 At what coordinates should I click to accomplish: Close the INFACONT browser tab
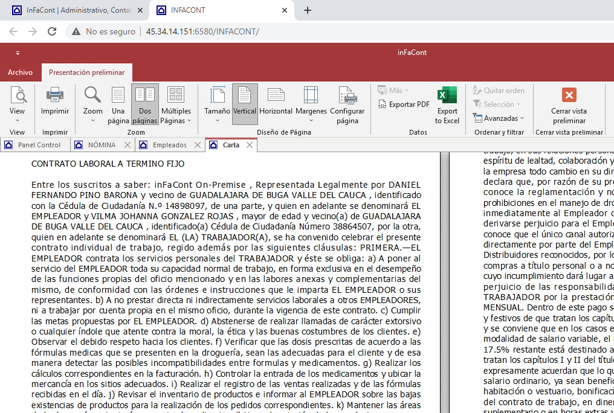[285, 10]
